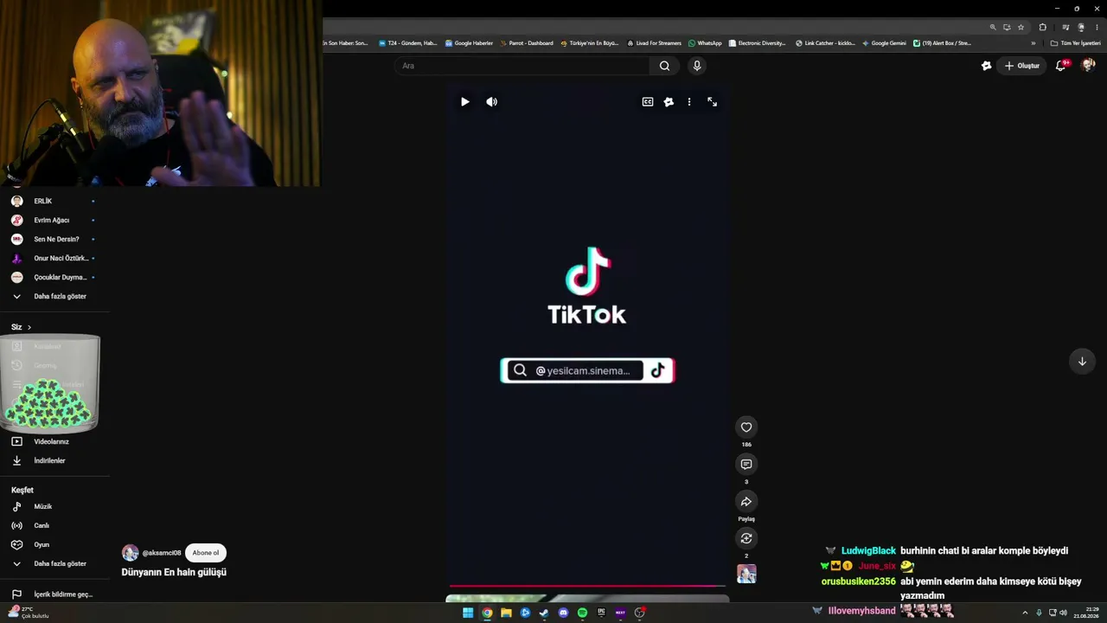Screen dimensions: 1107x623
Task: Play the TikTok short video
Action: pos(464,102)
